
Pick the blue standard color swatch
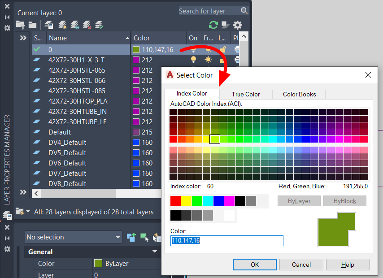218,201
